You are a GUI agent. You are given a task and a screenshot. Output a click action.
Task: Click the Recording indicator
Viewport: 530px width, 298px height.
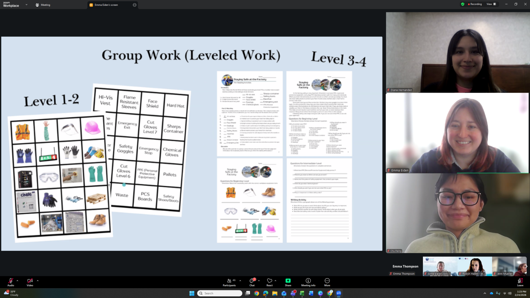click(475, 4)
